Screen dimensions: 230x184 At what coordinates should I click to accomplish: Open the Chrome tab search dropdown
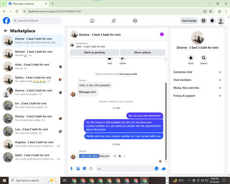(3, 4)
